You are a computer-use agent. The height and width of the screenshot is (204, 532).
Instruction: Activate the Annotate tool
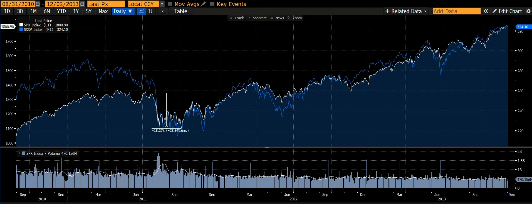tap(257, 18)
